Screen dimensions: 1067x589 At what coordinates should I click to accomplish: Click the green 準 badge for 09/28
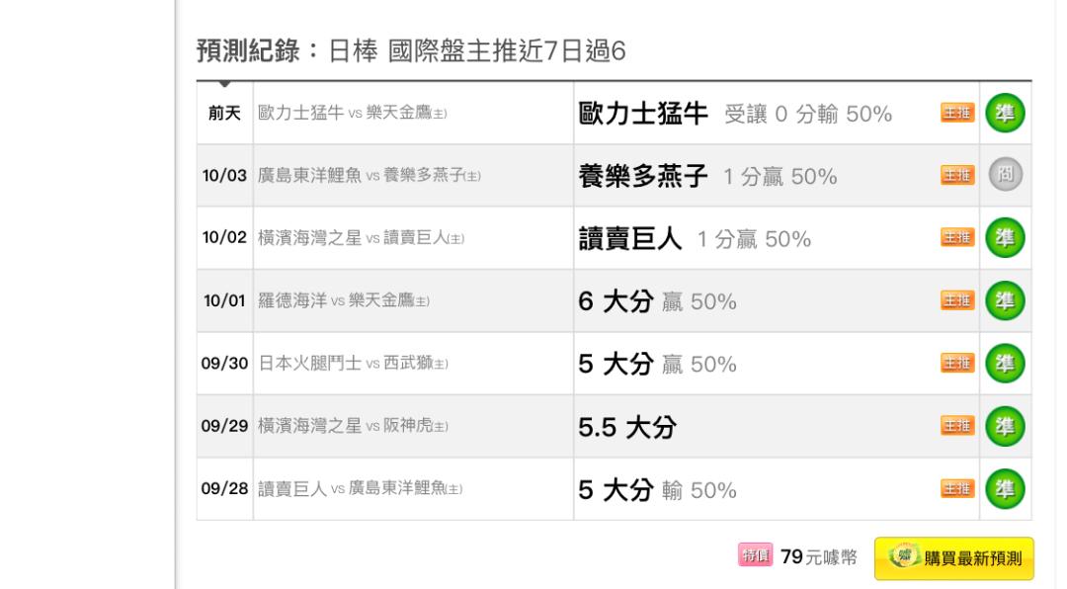tap(1005, 489)
